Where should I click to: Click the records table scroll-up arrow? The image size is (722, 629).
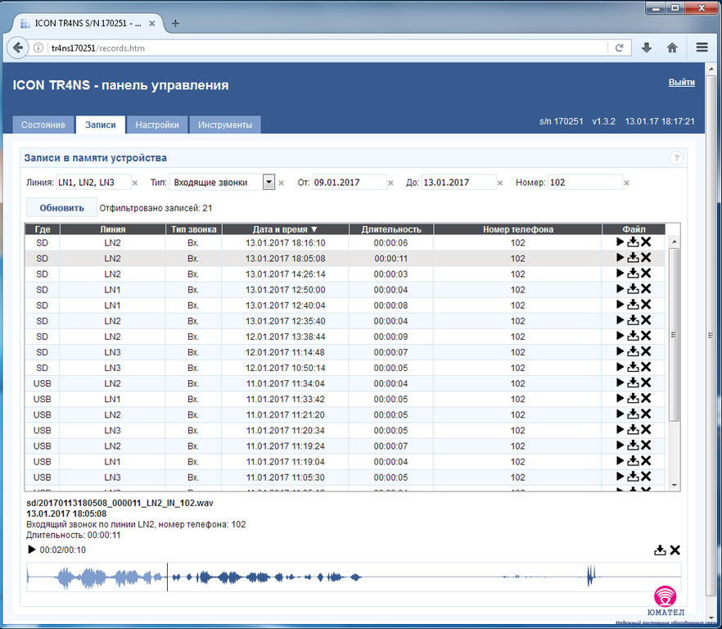click(675, 242)
